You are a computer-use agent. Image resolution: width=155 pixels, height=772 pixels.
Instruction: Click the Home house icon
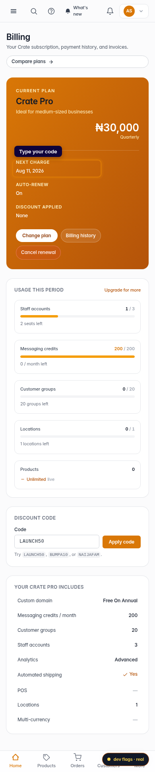click(15, 757)
